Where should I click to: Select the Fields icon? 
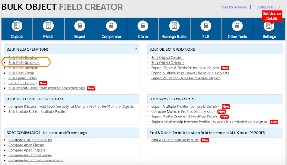(x=48, y=26)
